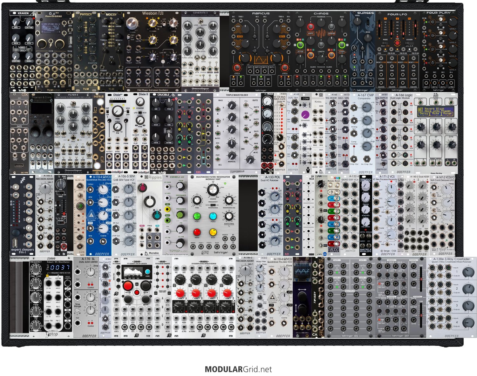Open the Rotating Clock Divider module
The height and width of the screenshot is (376, 477).
(334, 215)
